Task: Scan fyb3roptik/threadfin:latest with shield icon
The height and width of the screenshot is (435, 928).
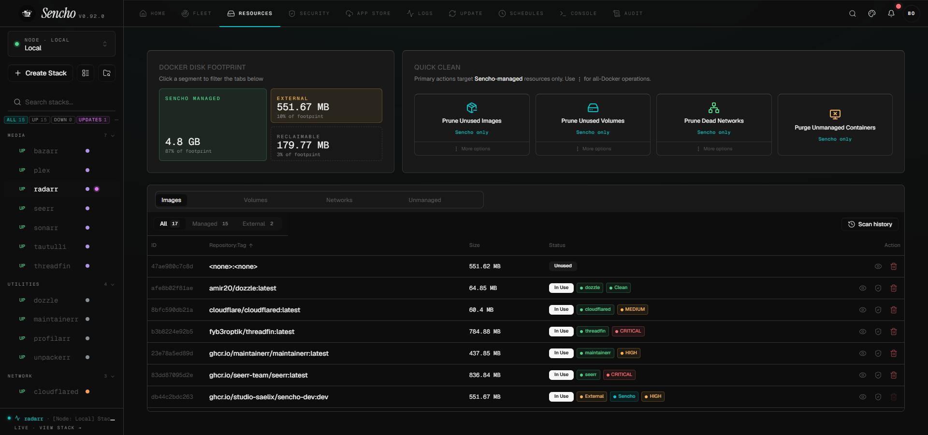Action: click(x=878, y=332)
